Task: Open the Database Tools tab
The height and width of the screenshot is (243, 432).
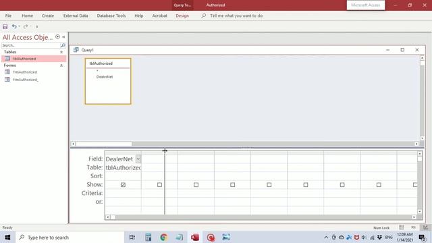Action: coord(111,16)
